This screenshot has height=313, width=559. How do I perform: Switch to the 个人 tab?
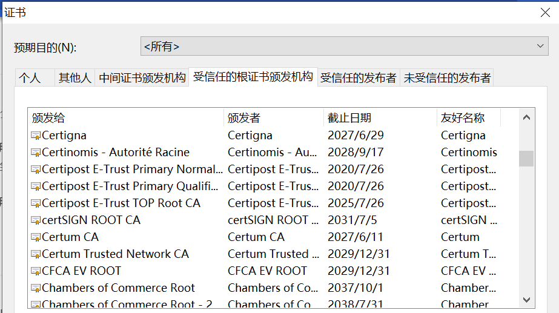coord(35,77)
